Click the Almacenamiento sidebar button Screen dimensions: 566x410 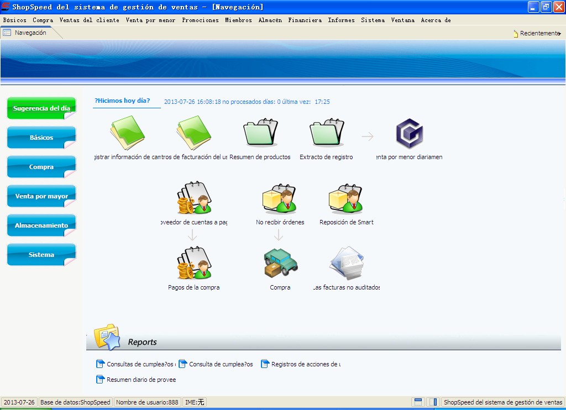click(x=41, y=225)
